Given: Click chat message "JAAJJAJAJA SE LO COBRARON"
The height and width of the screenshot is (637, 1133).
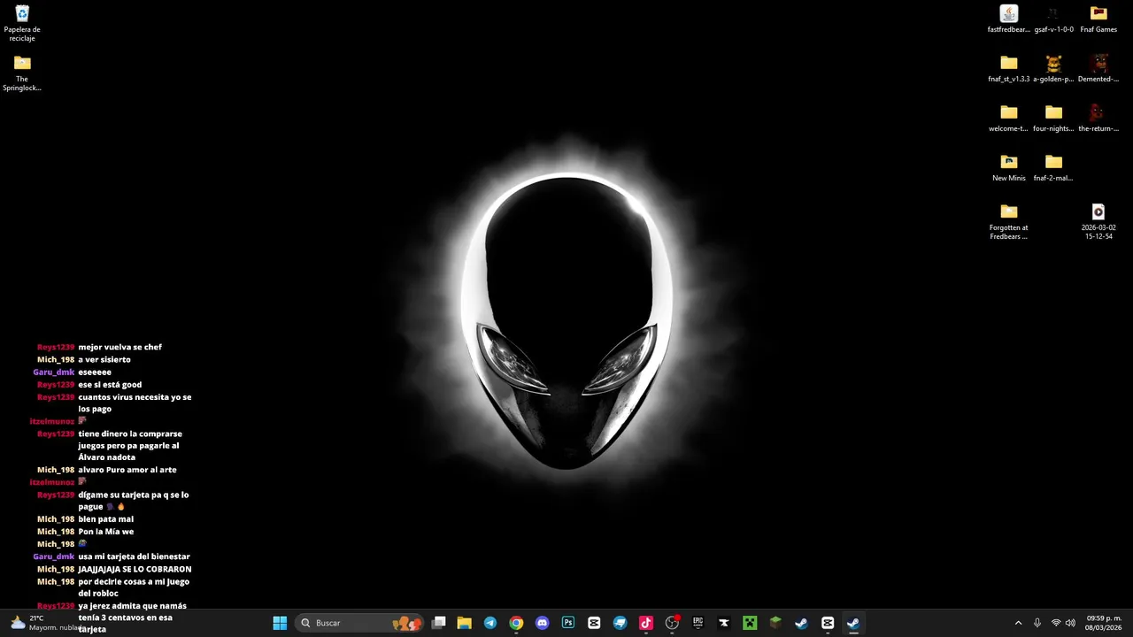Looking at the screenshot, I should tap(135, 569).
